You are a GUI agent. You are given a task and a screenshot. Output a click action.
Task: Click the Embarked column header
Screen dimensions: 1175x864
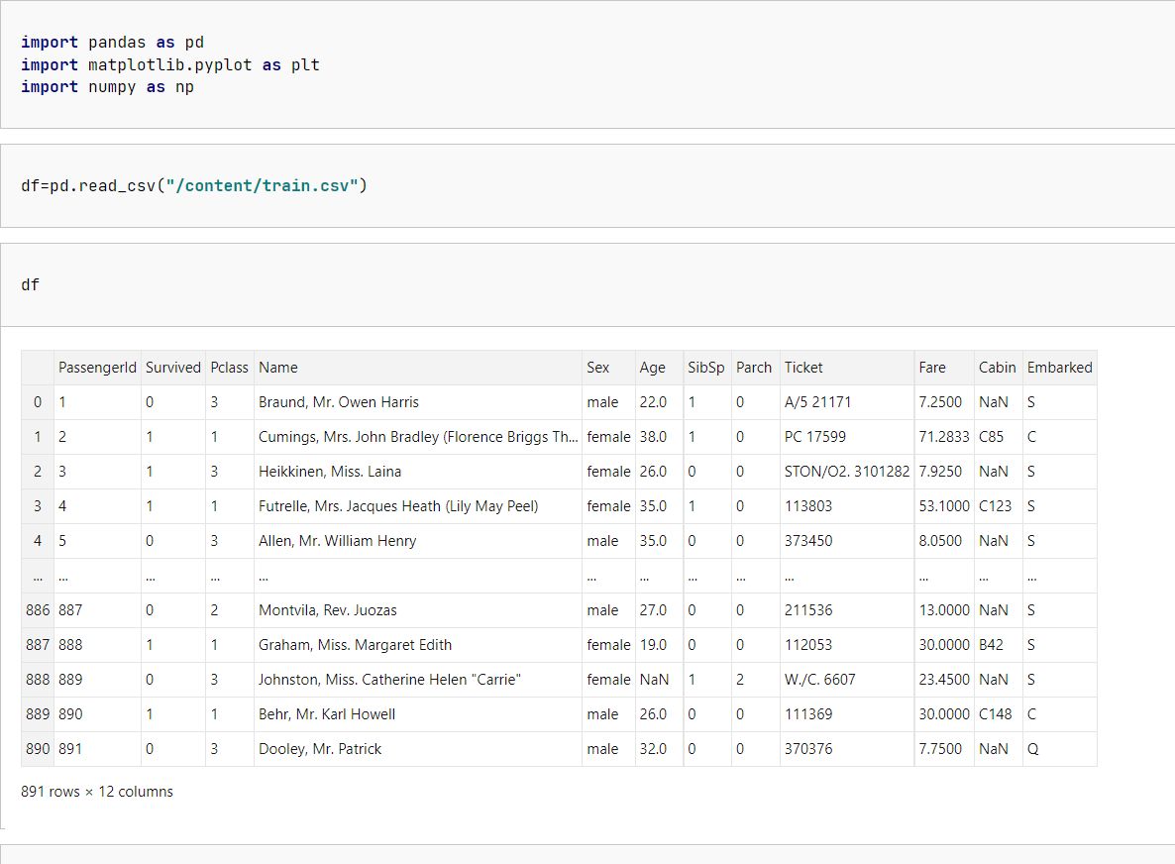[x=1059, y=368]
